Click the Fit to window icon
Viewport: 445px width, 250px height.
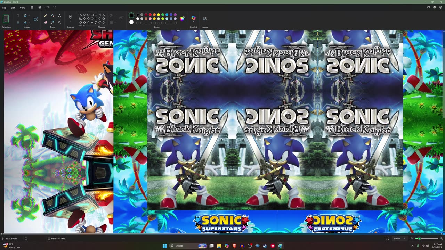pyautogui.click(x=388, y=239)
